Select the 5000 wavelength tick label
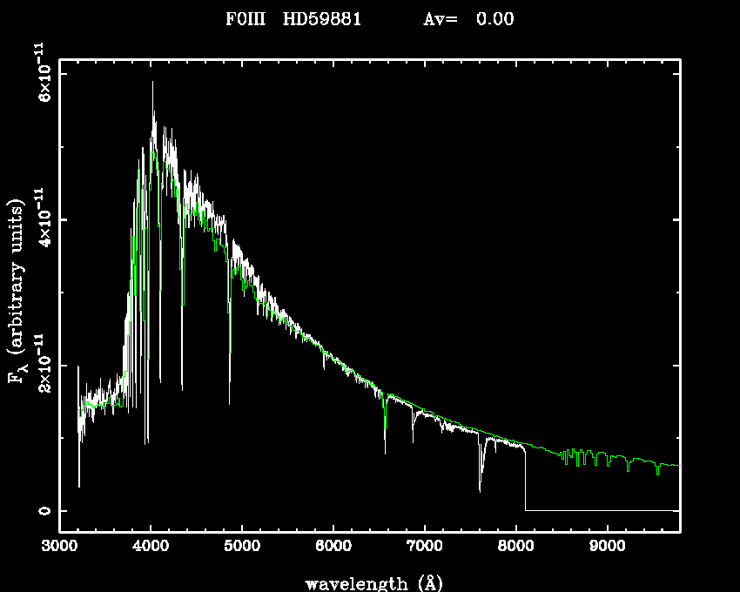 tap(242, 548)
